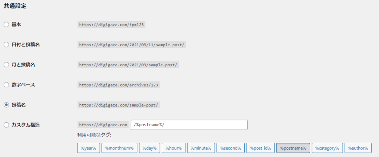Add the %post_id% tag
This screenshot has height=157, width=379.
coord(261,148)
